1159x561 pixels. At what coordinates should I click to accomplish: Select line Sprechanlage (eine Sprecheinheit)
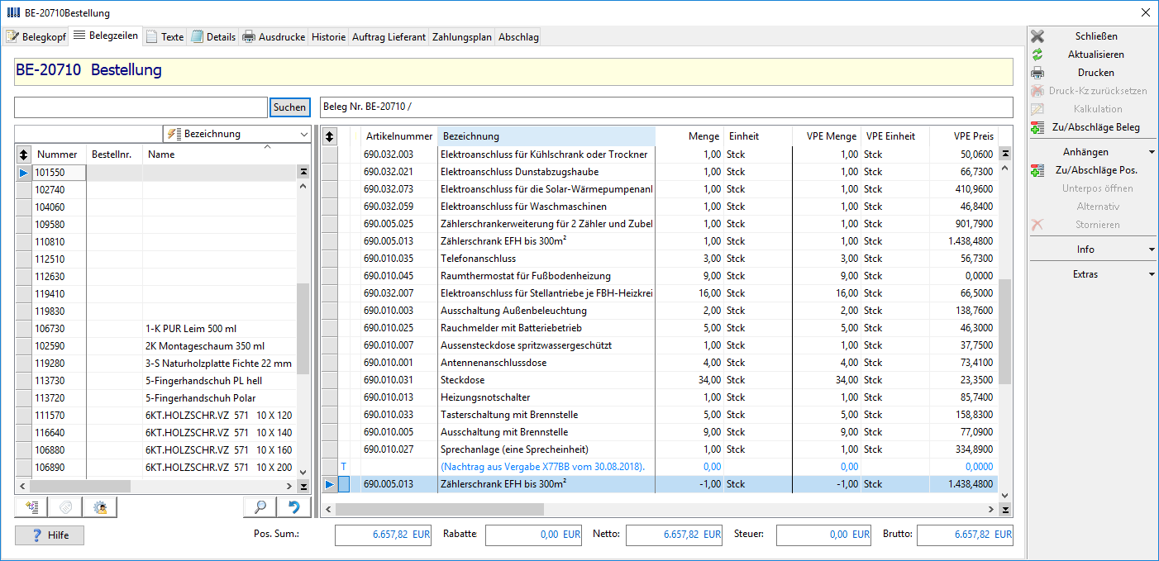[659, 449]
